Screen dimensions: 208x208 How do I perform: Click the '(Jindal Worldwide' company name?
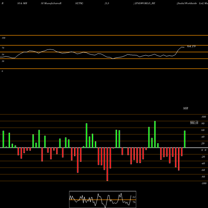tap(187, 3)
